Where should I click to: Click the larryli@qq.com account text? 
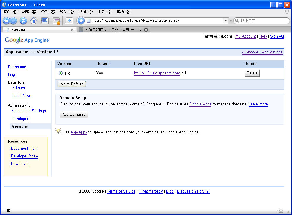(x=218, y=36)
